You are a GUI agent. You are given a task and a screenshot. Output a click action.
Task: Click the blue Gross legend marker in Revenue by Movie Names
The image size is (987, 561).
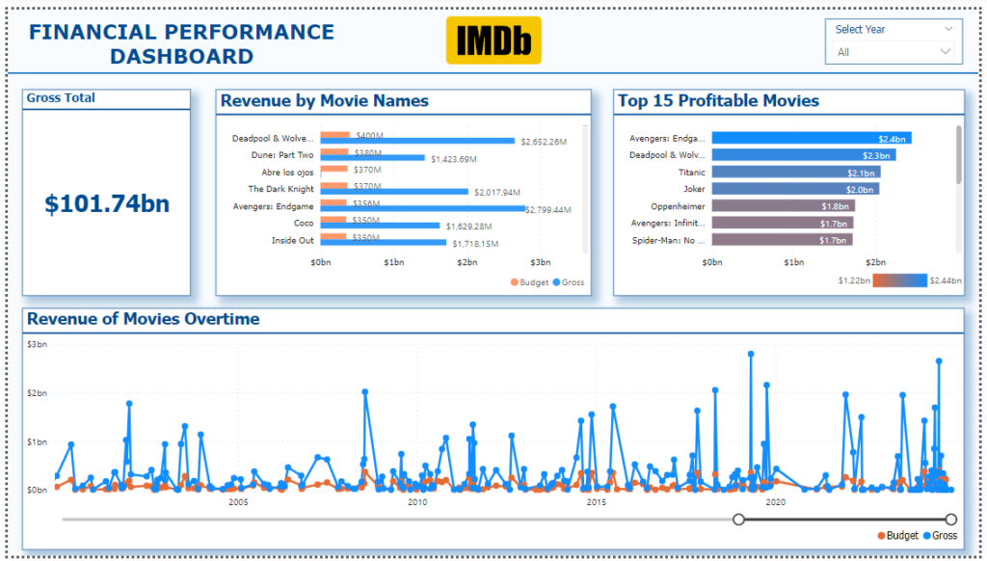(x=556, y=282)
